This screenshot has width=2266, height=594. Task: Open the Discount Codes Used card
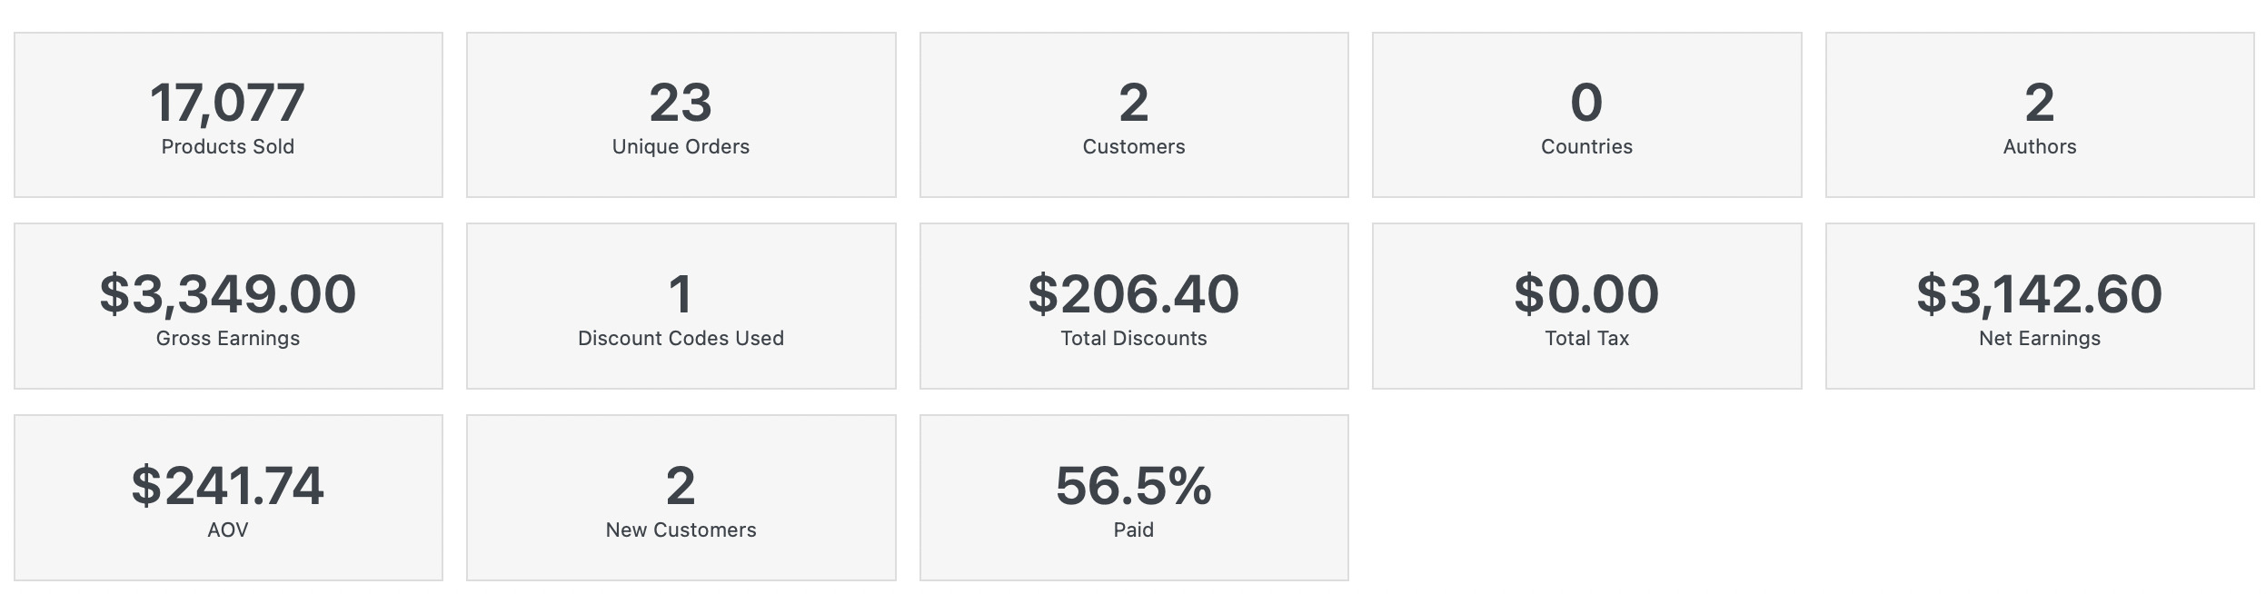coord(681,306)
